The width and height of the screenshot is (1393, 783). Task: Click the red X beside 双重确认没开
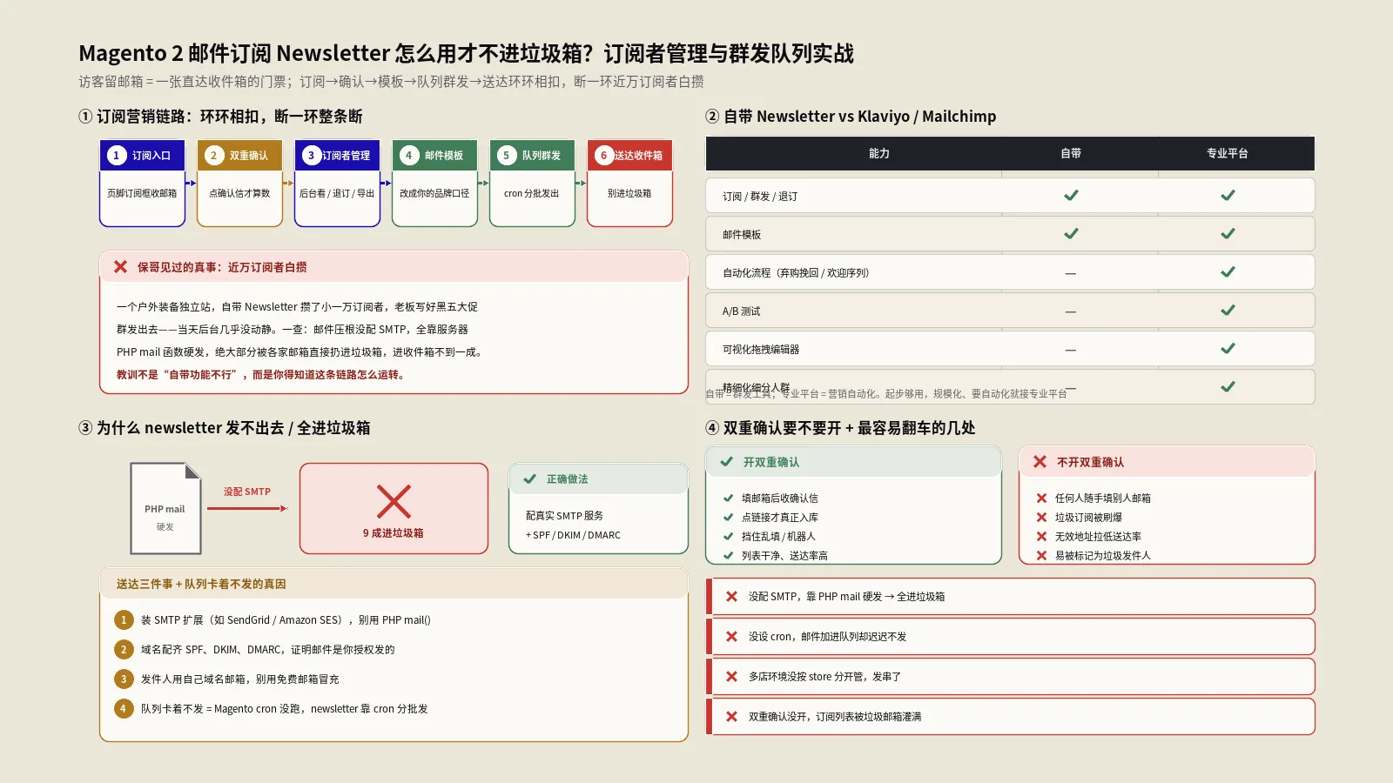click(731, 717)
